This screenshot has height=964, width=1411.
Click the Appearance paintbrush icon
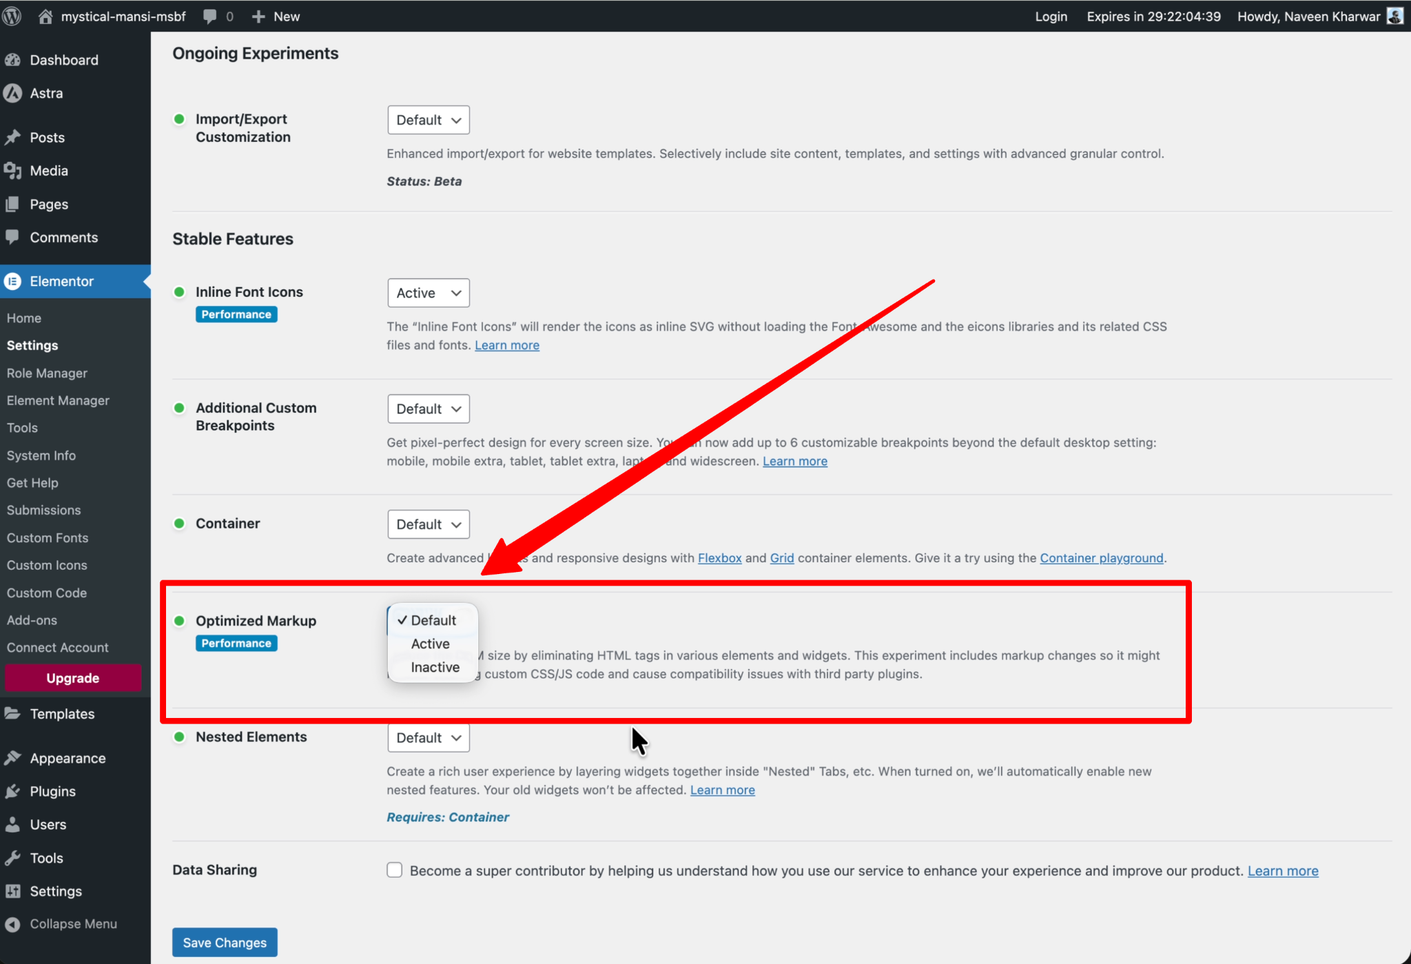click(x=13, y=758)
